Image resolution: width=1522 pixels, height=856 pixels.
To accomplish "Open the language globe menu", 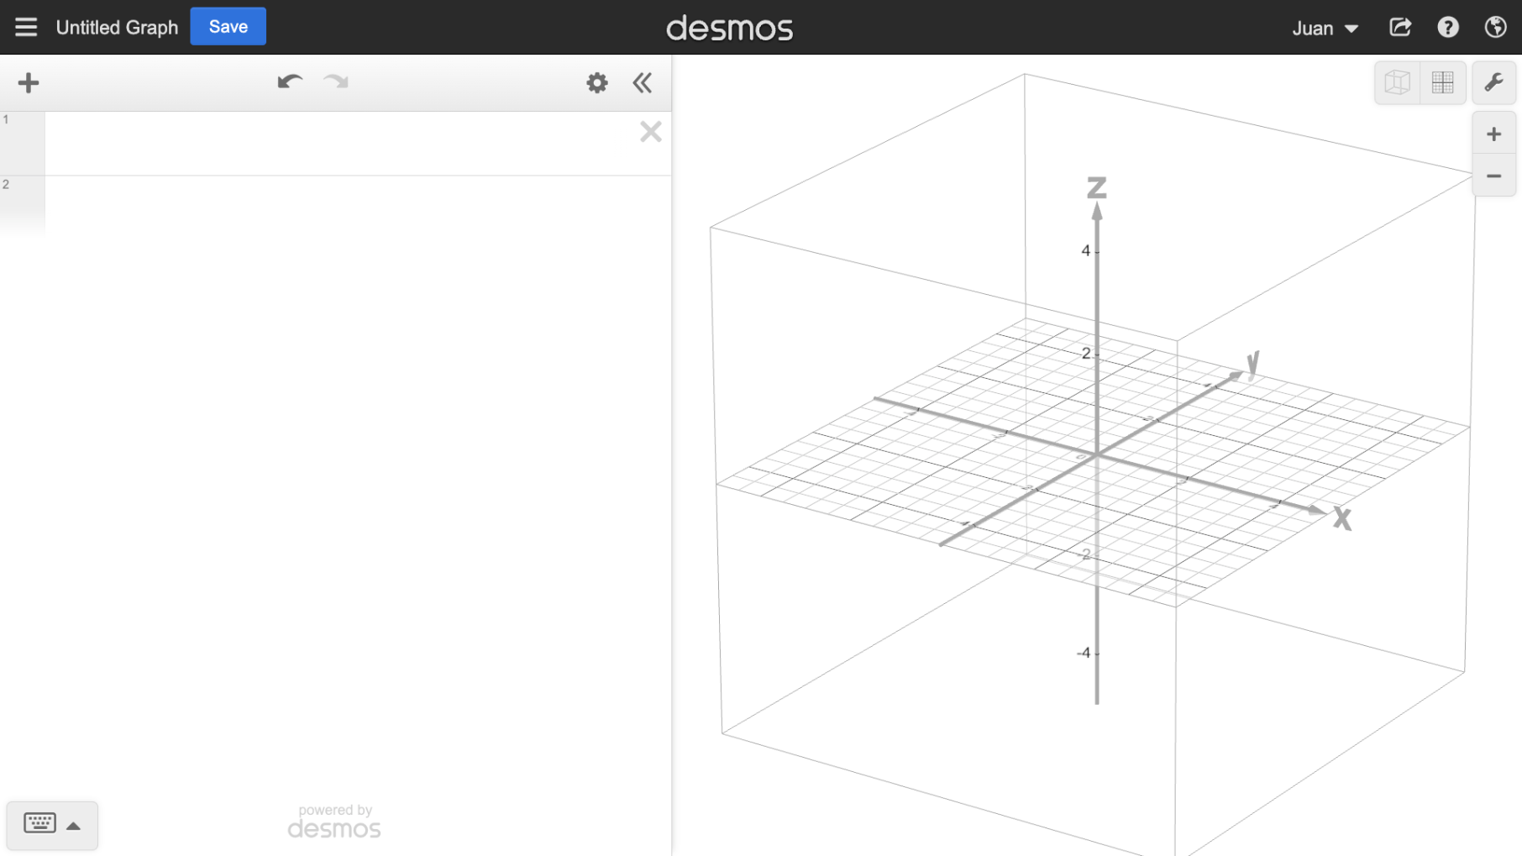I will pyautogui.click(x=1495, y=28).
